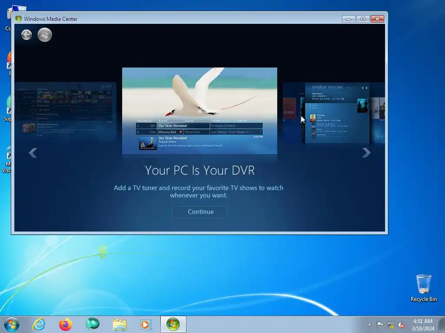Show hidden system tray icons
Screen dimensions: 445x333
click(x=369, y=325)
